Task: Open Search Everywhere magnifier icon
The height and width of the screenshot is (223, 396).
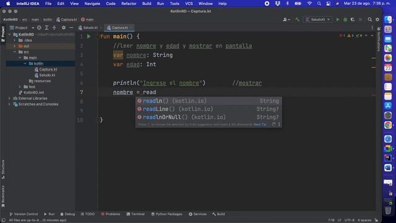Action: point(370,19)
